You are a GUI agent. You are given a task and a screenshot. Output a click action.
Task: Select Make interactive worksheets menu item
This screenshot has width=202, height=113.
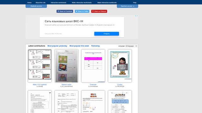point(82,3)
